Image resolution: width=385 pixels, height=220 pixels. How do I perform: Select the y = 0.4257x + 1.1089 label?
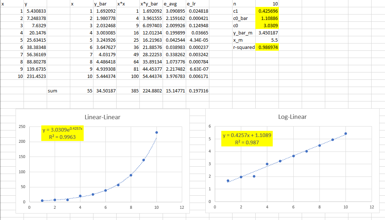pyautogui.click(x=247, y=138)
